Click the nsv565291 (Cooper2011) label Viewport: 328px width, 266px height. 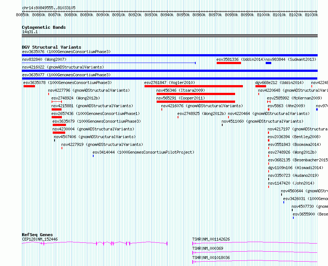click(181, 98)
